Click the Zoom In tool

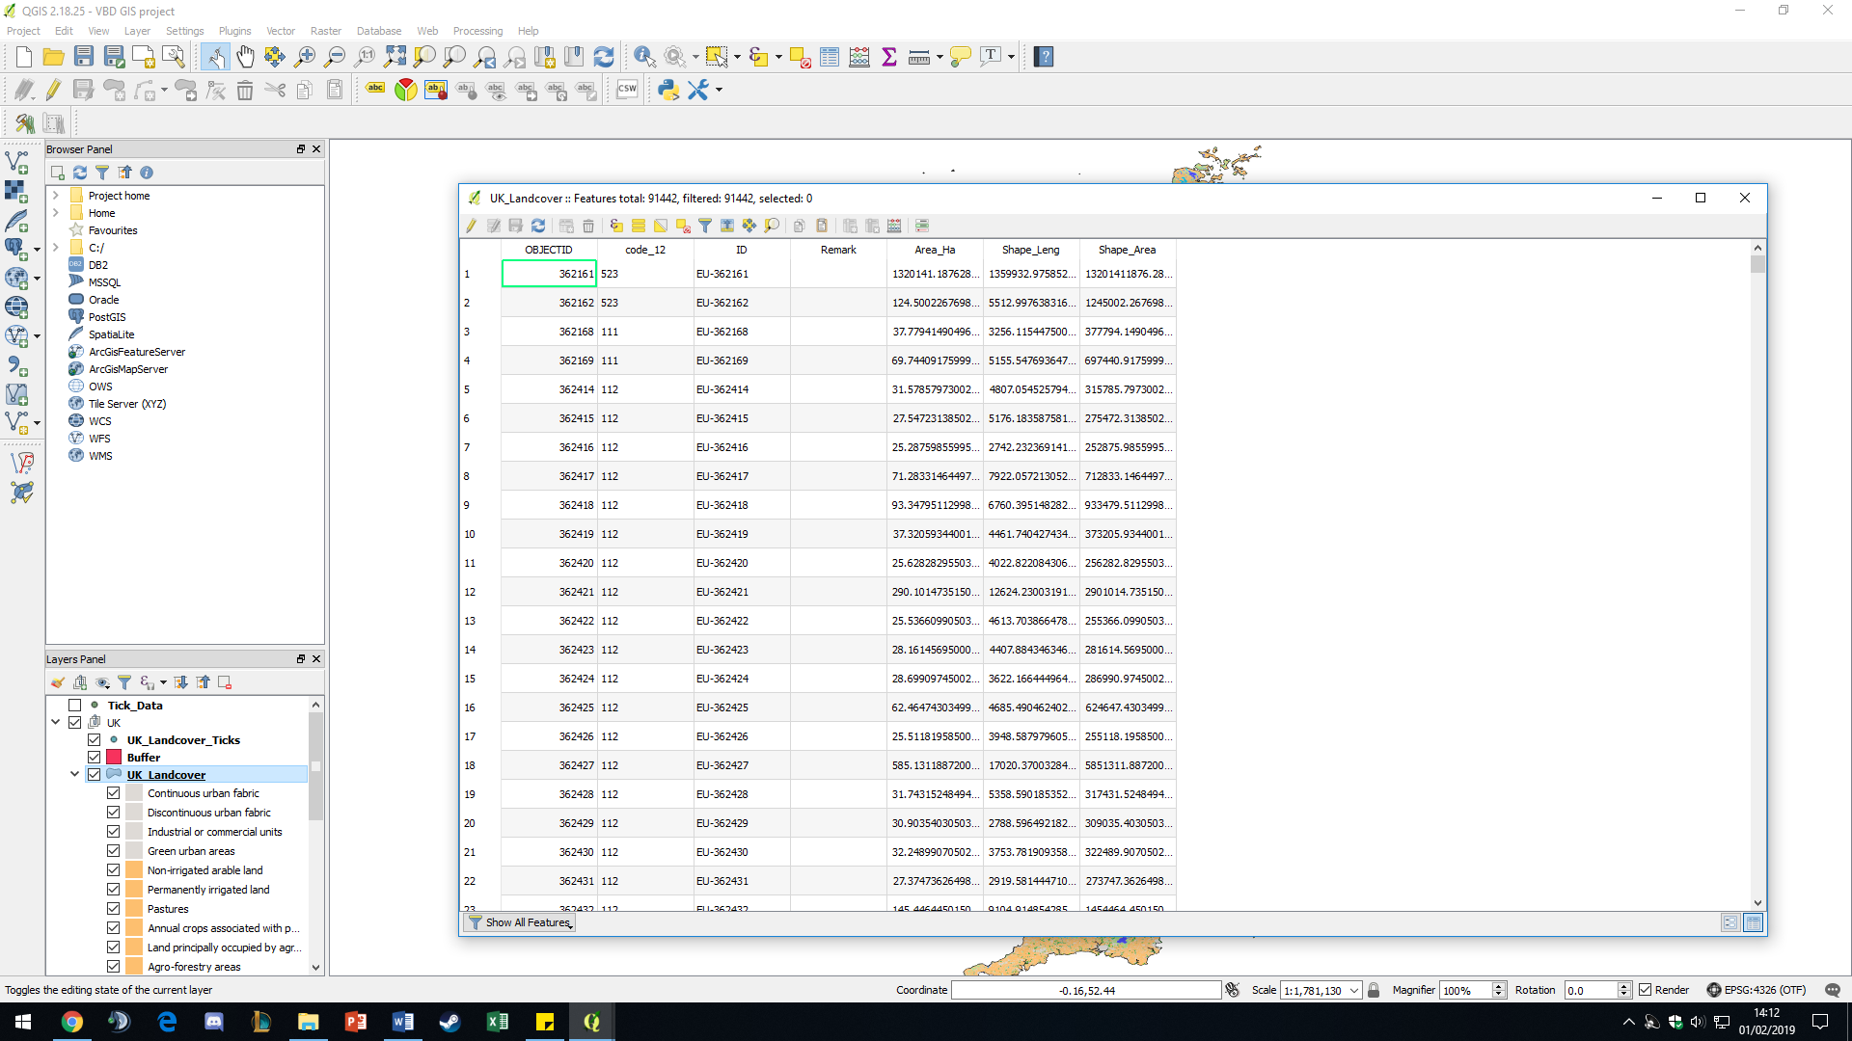tap(305, 57)
